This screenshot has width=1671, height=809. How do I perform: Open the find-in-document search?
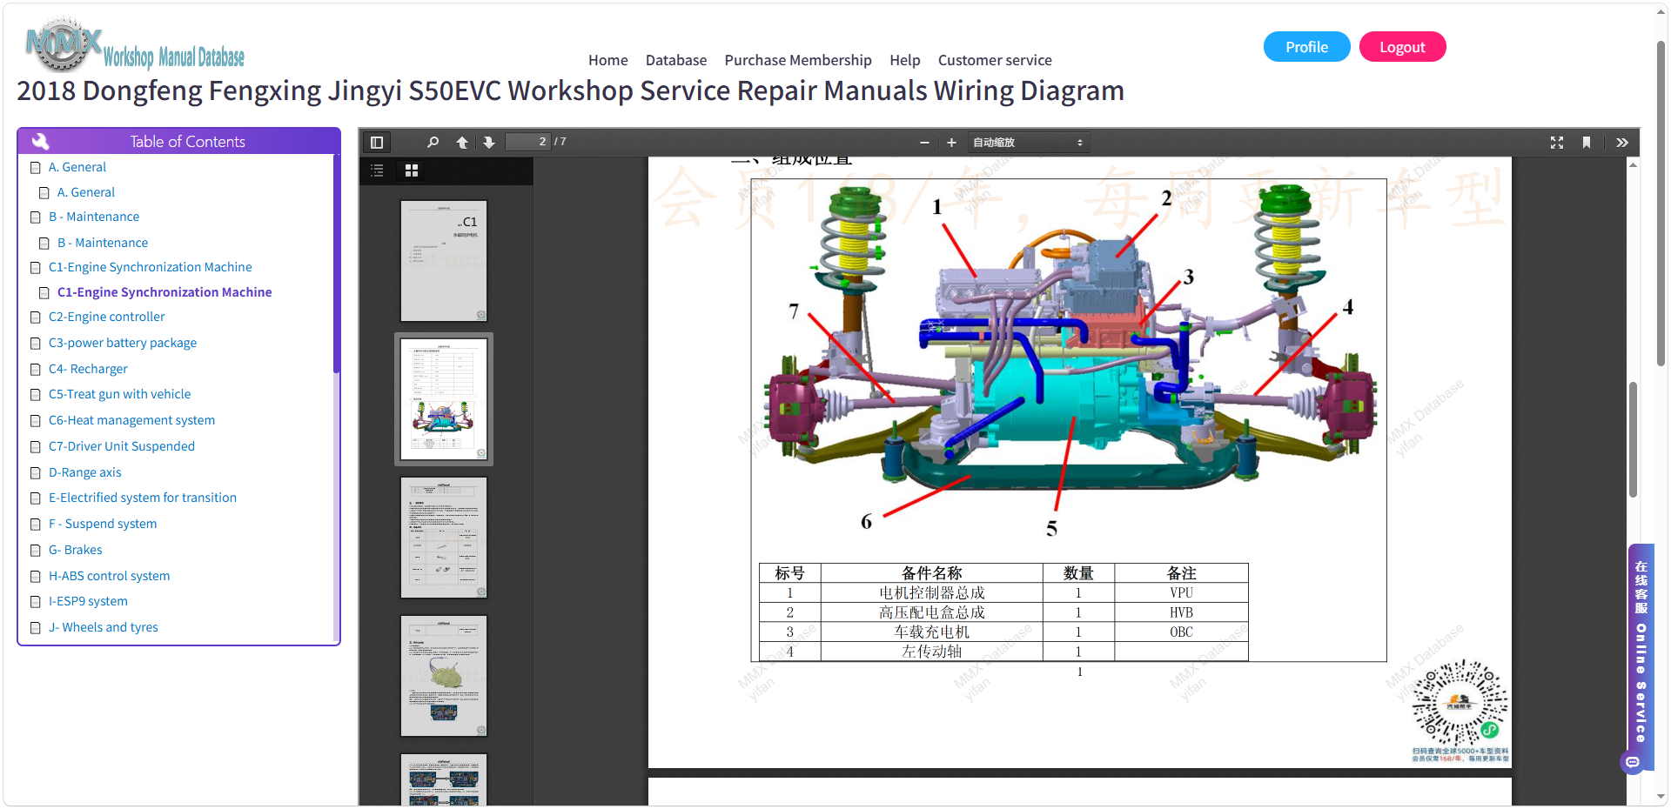tap(433, 143)
